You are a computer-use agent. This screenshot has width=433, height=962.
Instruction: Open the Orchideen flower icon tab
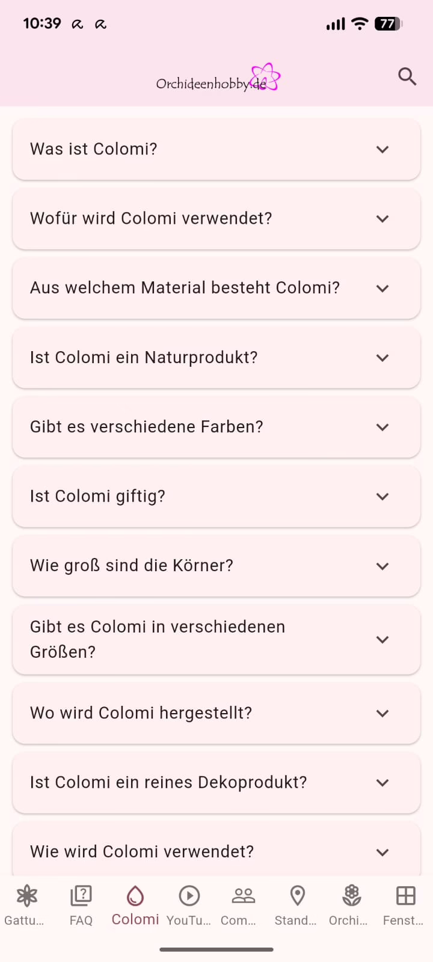[x=351, y=896]
